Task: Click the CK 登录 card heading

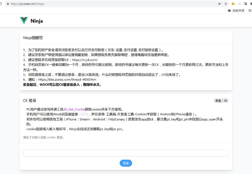Action: click(x=30, y=101)
